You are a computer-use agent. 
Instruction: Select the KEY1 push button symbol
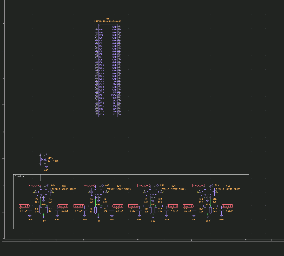pyautogui.click(x=43, y=160)
